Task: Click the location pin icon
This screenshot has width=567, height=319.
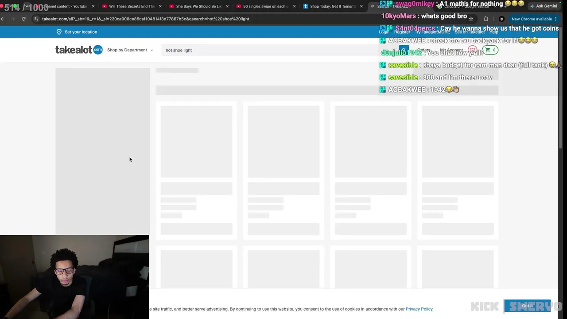Action: [59, 32]
